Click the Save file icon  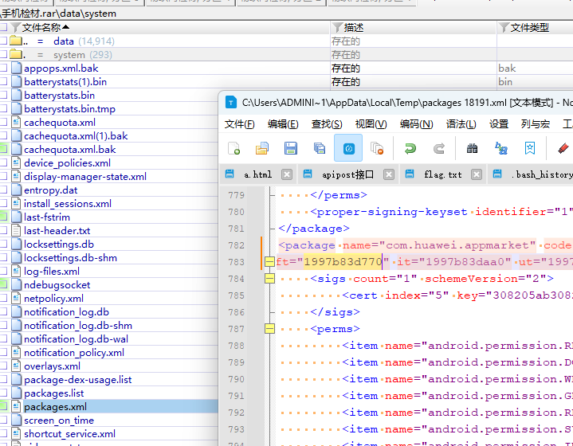pyautogui.click(x=291, y=148)
